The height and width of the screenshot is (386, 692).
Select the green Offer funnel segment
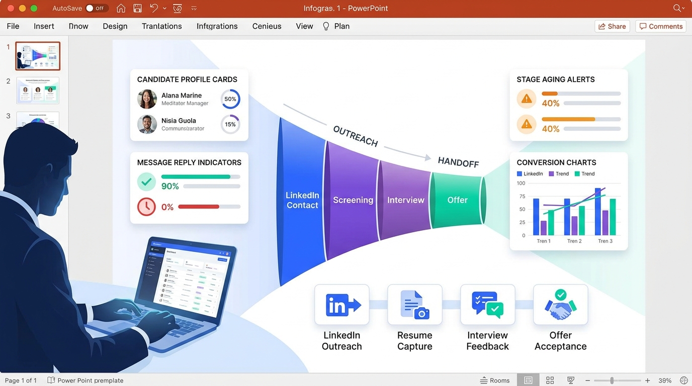[x=458, y=200]
